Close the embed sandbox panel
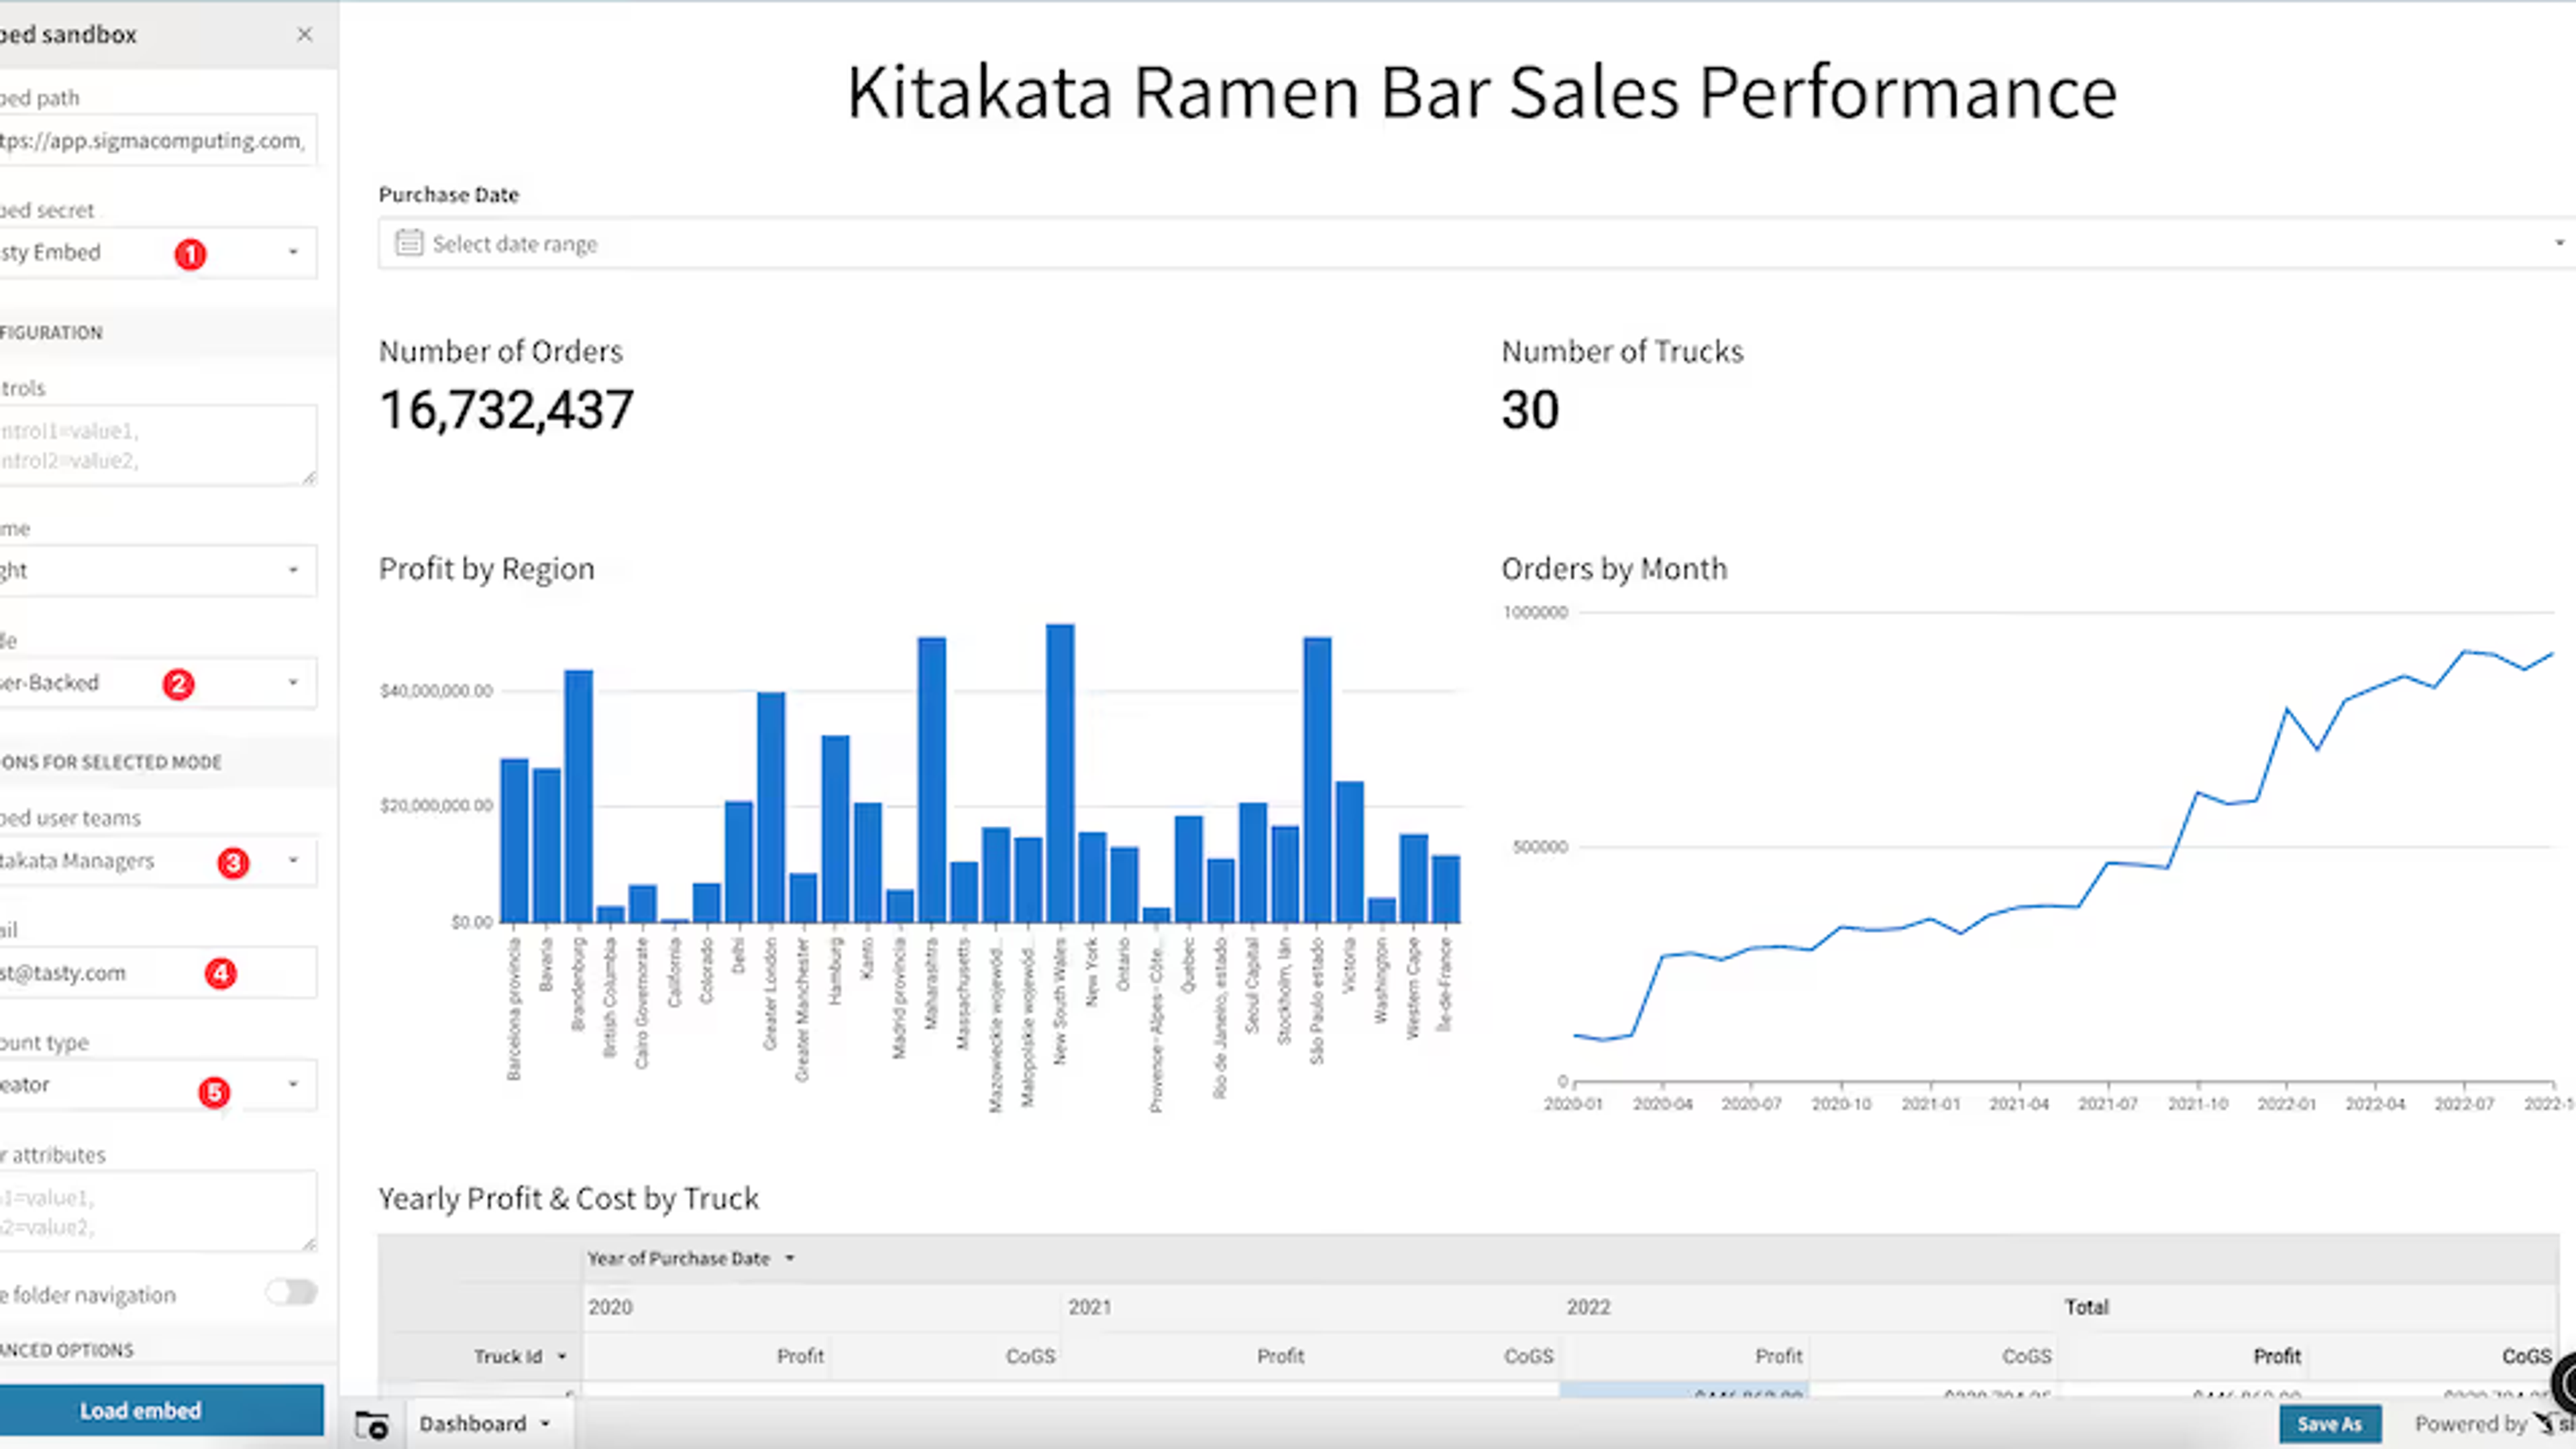Image resolution: width=2576 pixels, height=1449 pixels. (305, 34)
